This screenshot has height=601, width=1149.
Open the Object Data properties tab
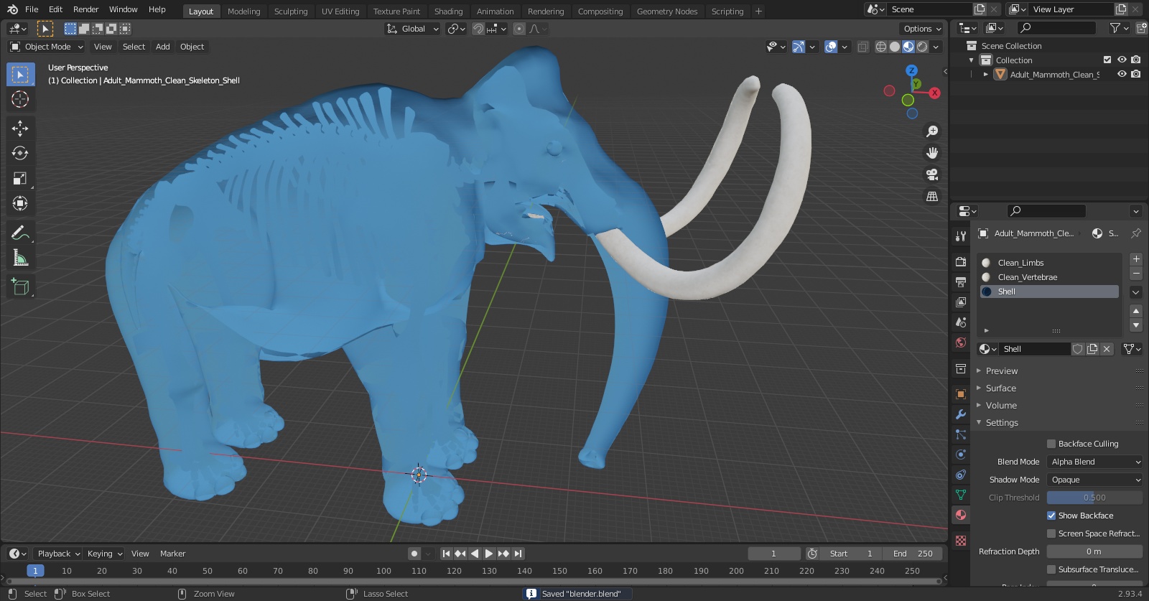(x=961, y=495)
